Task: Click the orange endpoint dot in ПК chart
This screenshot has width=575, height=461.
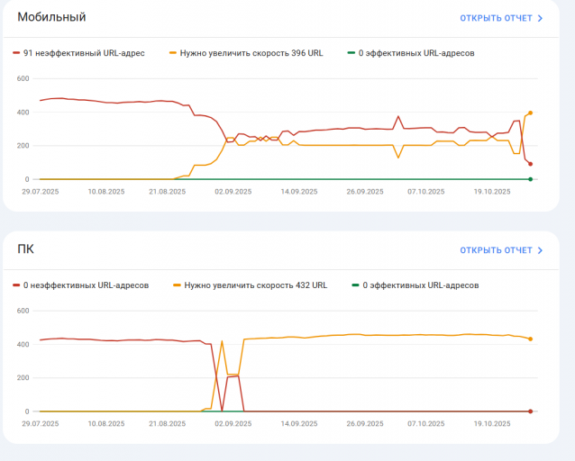Action: (530, 339)
